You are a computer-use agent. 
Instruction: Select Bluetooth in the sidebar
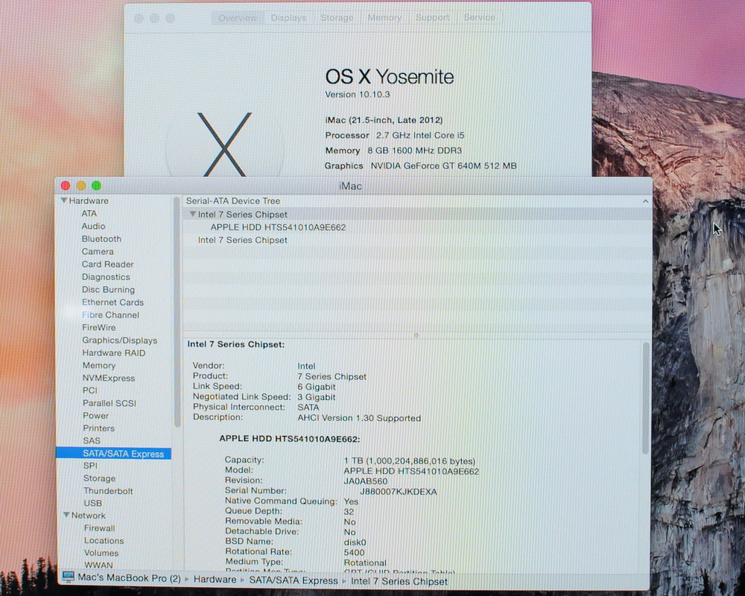(101, 238)
